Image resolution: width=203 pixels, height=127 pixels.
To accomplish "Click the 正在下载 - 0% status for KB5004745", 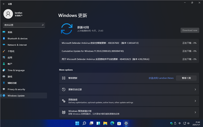I will [x=189, y=51].
